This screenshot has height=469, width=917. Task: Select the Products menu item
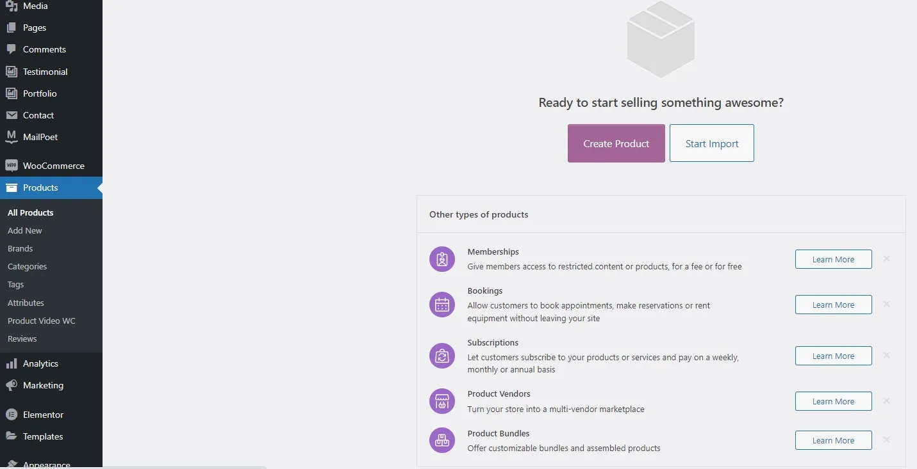coord(51,187)
